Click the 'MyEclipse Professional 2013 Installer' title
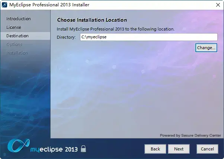Image resolution: width=224 pixels, height=159 pixels. 49,5
